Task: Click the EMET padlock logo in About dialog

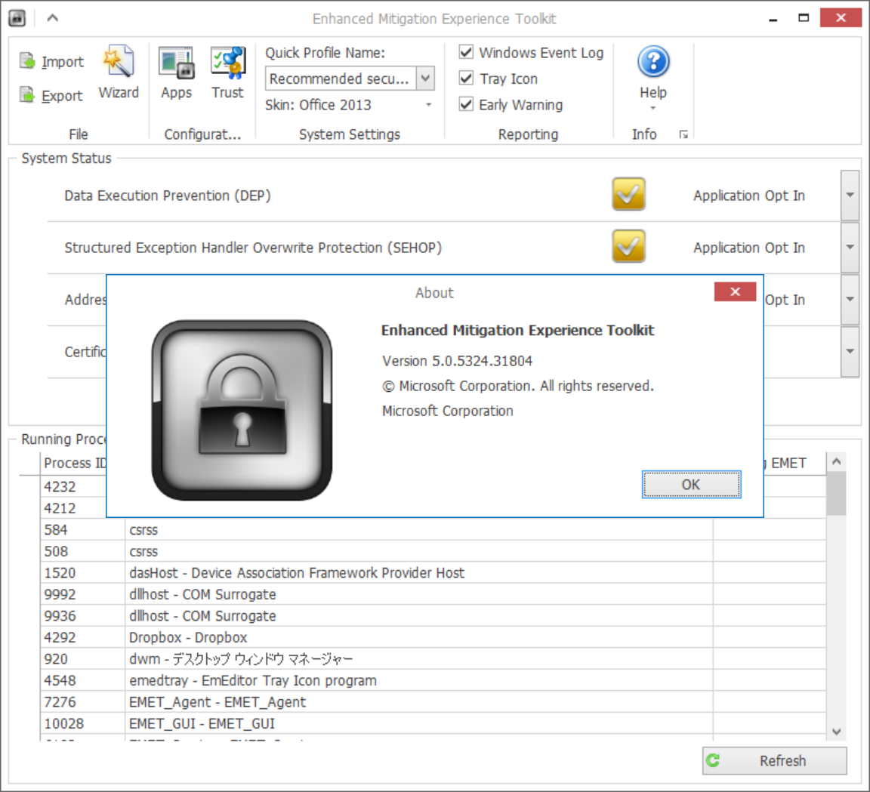Action: (x=242, y=408)
